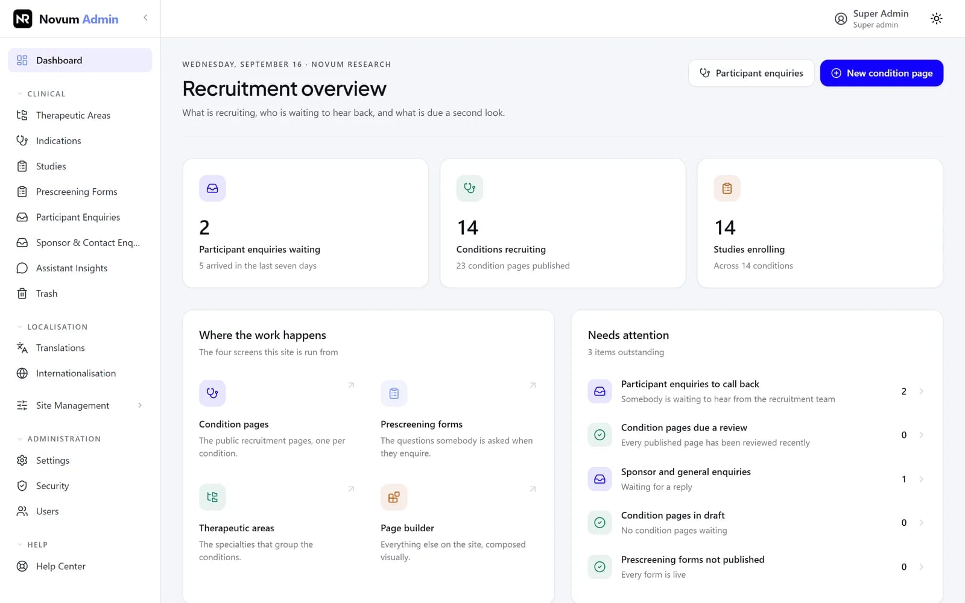Click check icon beside Condition pages in draft
The height and width of the screenshot is (603, 965).
pos(600,523)
